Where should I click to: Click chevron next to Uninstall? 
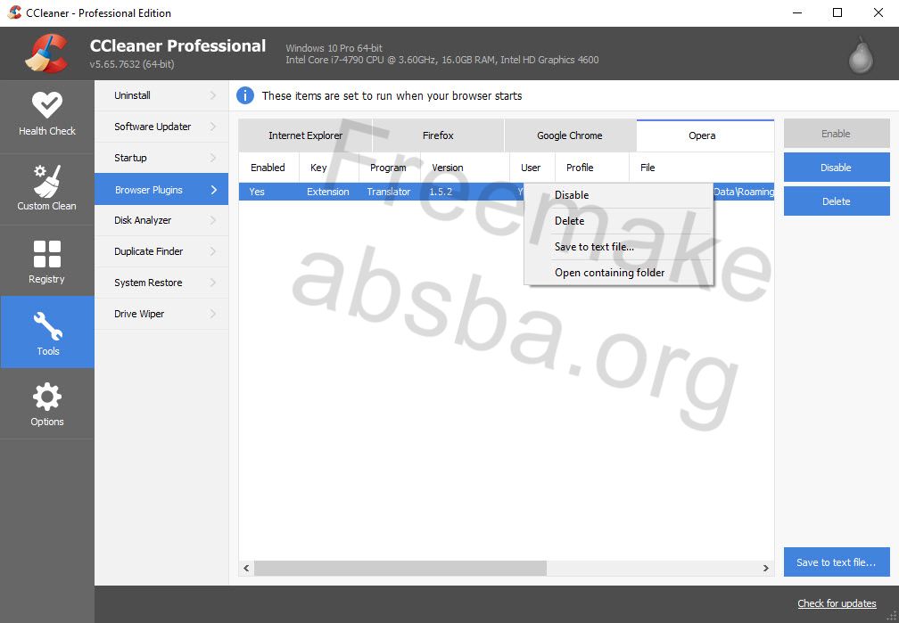[x=213, y=95]
